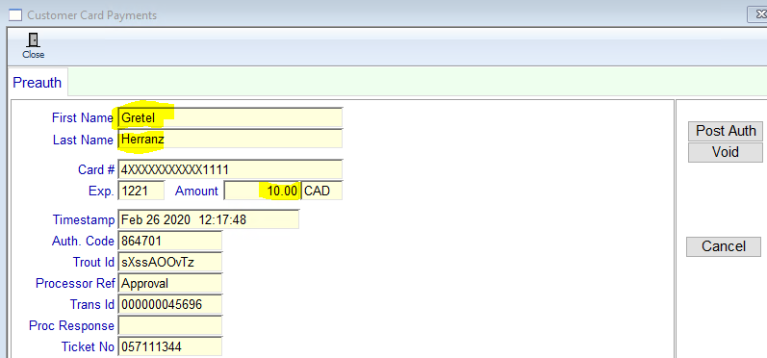Click the First Name field containing Gretel
The height and width of the screenshot is (358, 767).
(x=230, y=117)
